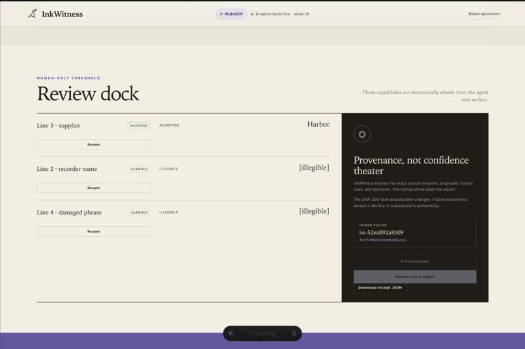Click Reset specimen link
525x349 pixels.
click(484, 14)
